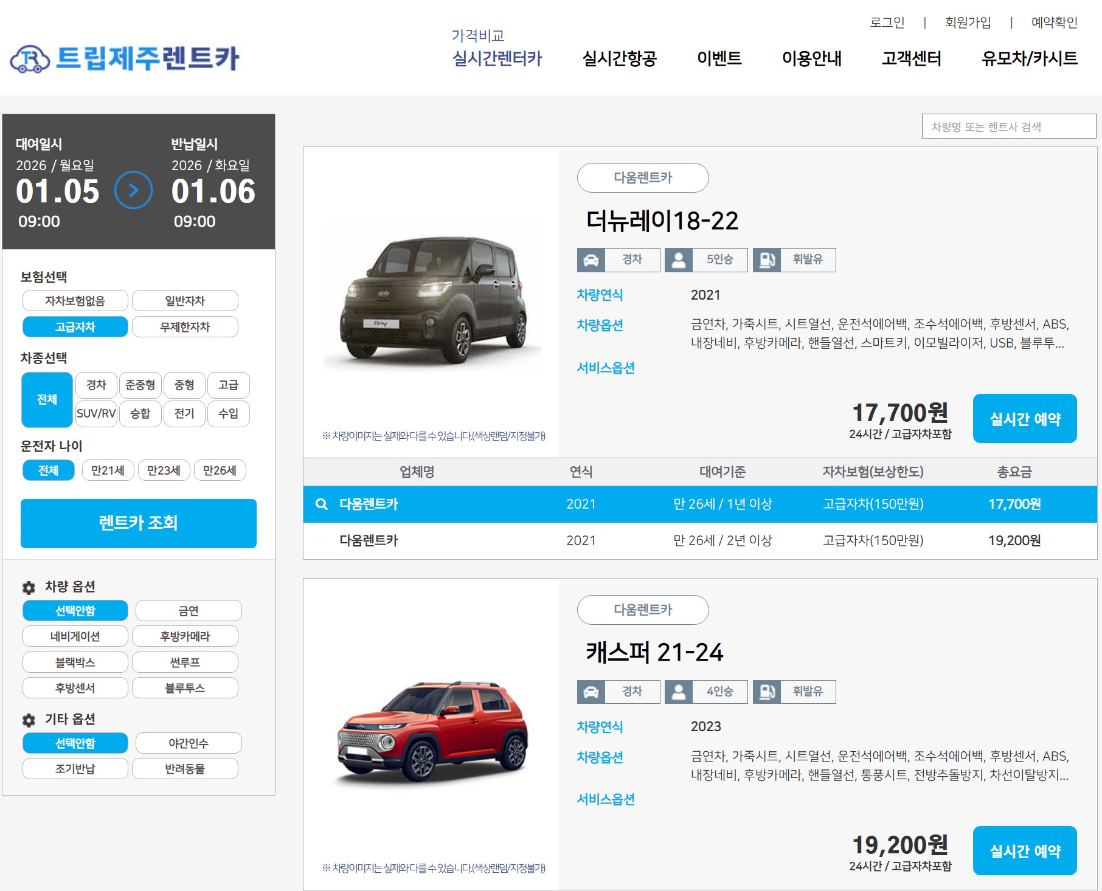The width and height of the screenshot is (1102, 891).
Task: Click the gear icon beside 기타 옵션
Action: coord(29,720)
